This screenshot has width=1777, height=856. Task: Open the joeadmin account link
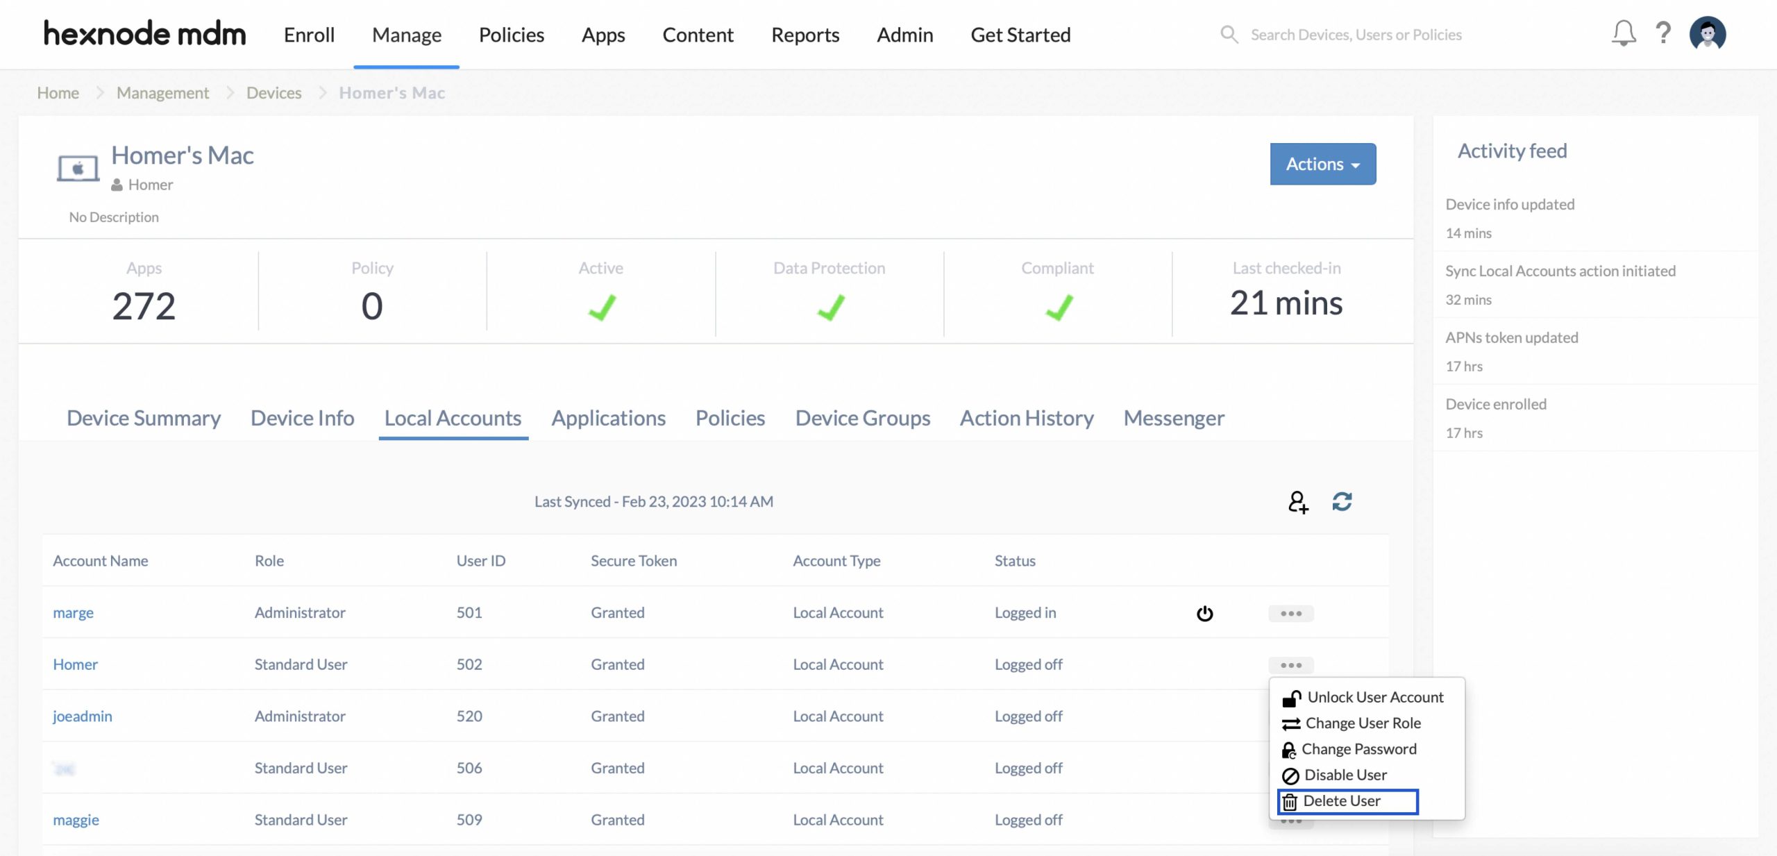[x=82, y=716]
